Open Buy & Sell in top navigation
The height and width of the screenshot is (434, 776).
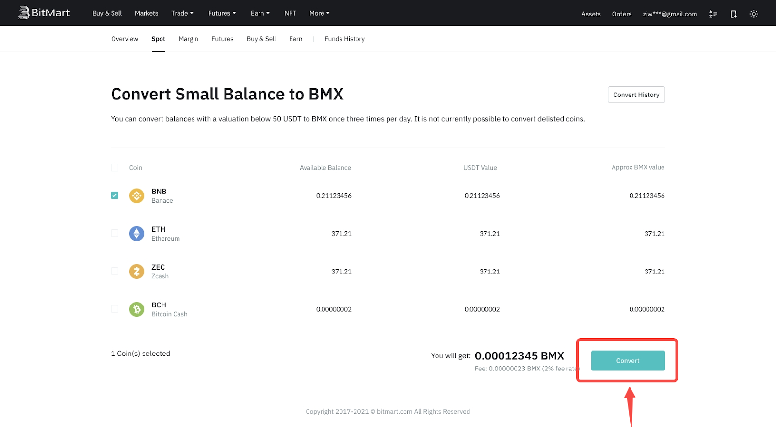point(107,13)
